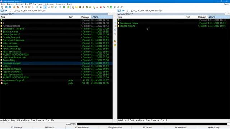230x129 pixels.
Task: Click the blue back arrow toolbar icon
Action: [x=6, y=7]
